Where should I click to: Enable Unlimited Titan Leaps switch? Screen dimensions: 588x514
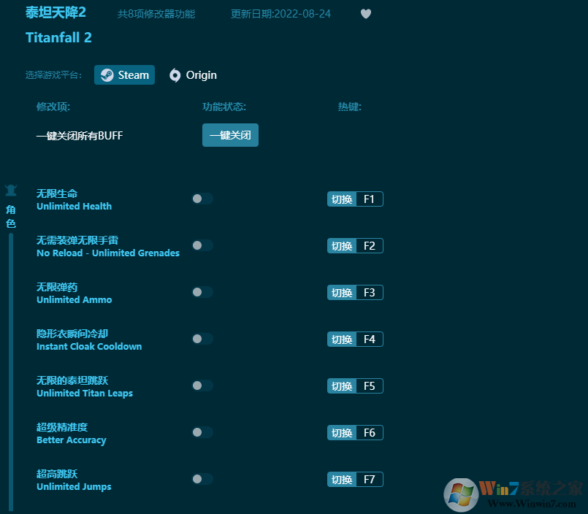202,385
